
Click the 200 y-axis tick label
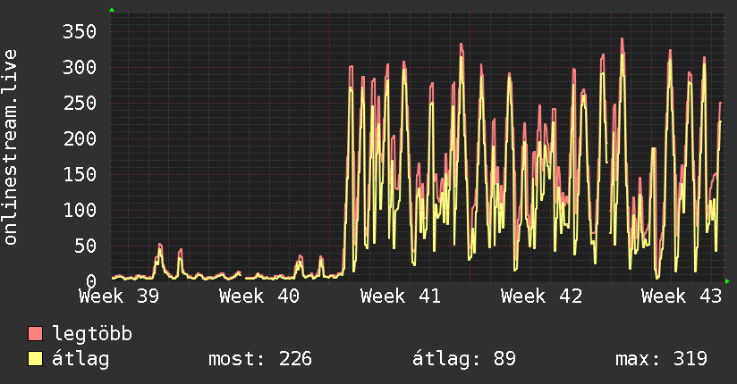[80, 139]
